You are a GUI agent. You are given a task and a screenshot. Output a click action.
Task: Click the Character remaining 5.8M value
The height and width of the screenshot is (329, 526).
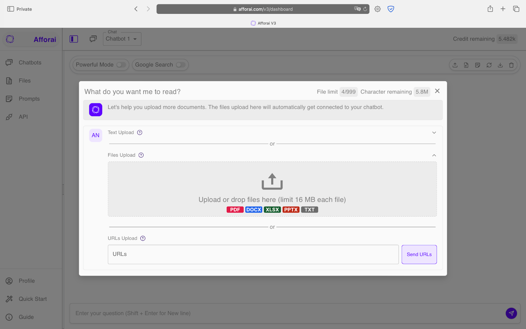tap(422, 92)
